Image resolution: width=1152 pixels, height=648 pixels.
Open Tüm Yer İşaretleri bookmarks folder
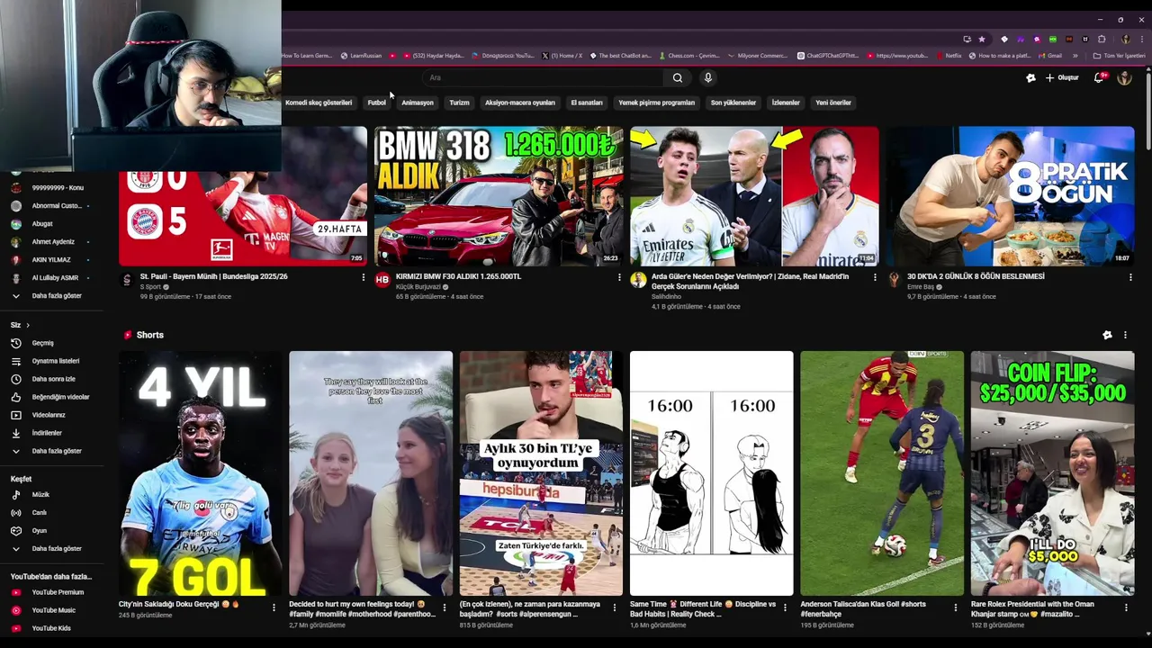1120,56
